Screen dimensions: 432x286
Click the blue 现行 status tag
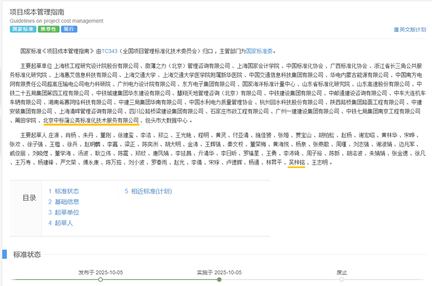69,29
